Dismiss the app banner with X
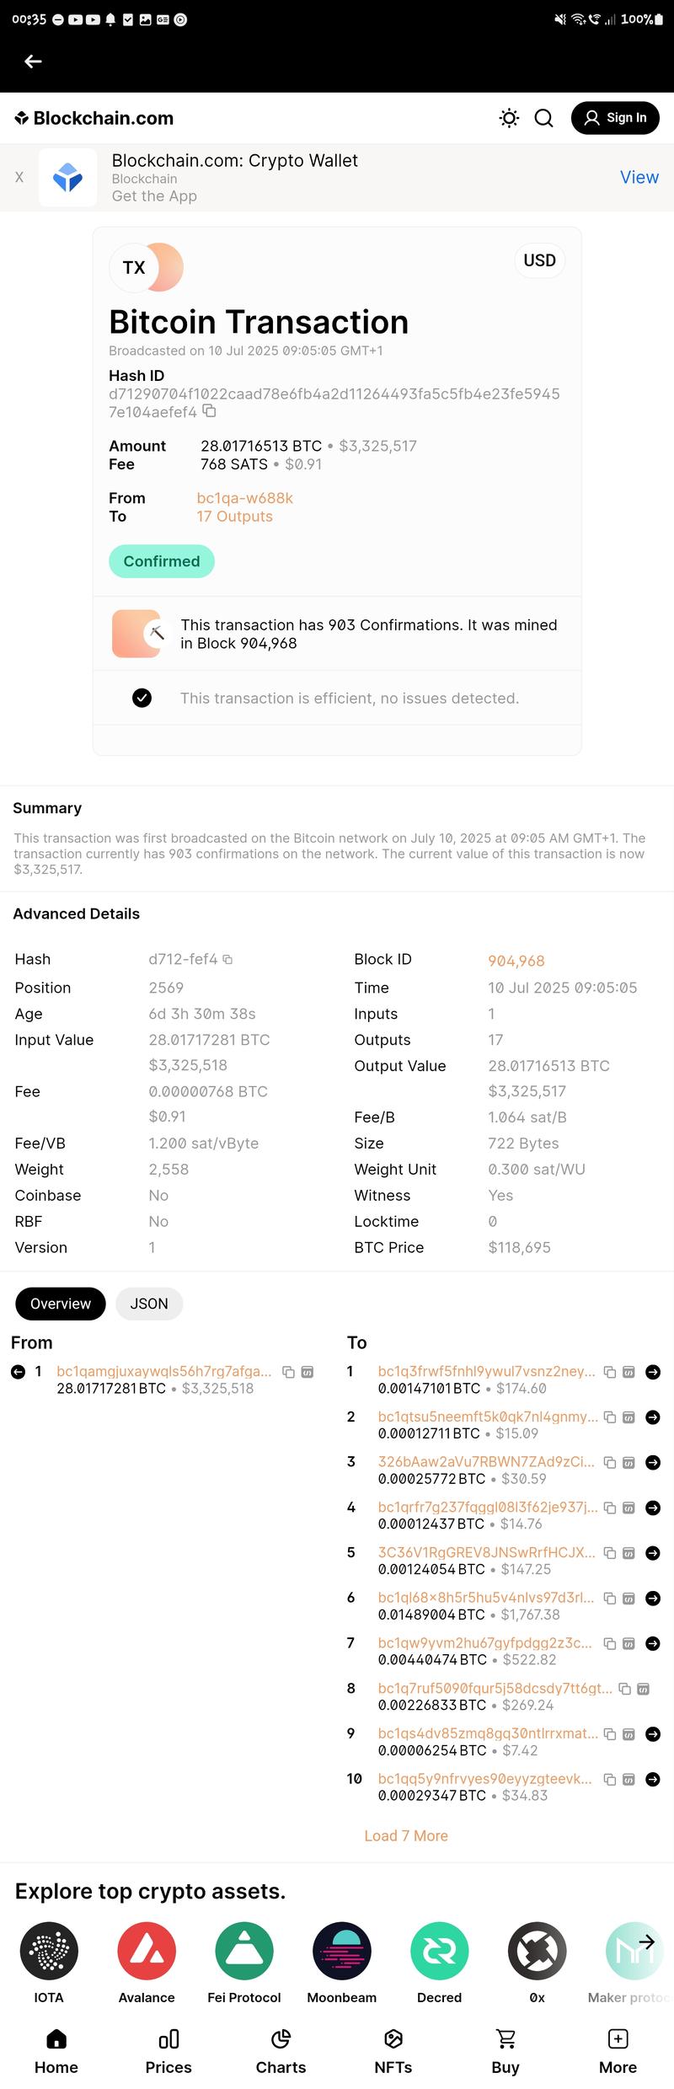 pyautogui.click(x=19, y=177)
